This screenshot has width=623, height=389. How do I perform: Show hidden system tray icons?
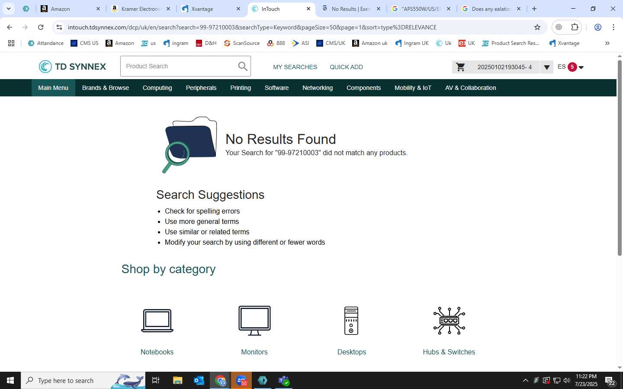[x=525, y=380]
